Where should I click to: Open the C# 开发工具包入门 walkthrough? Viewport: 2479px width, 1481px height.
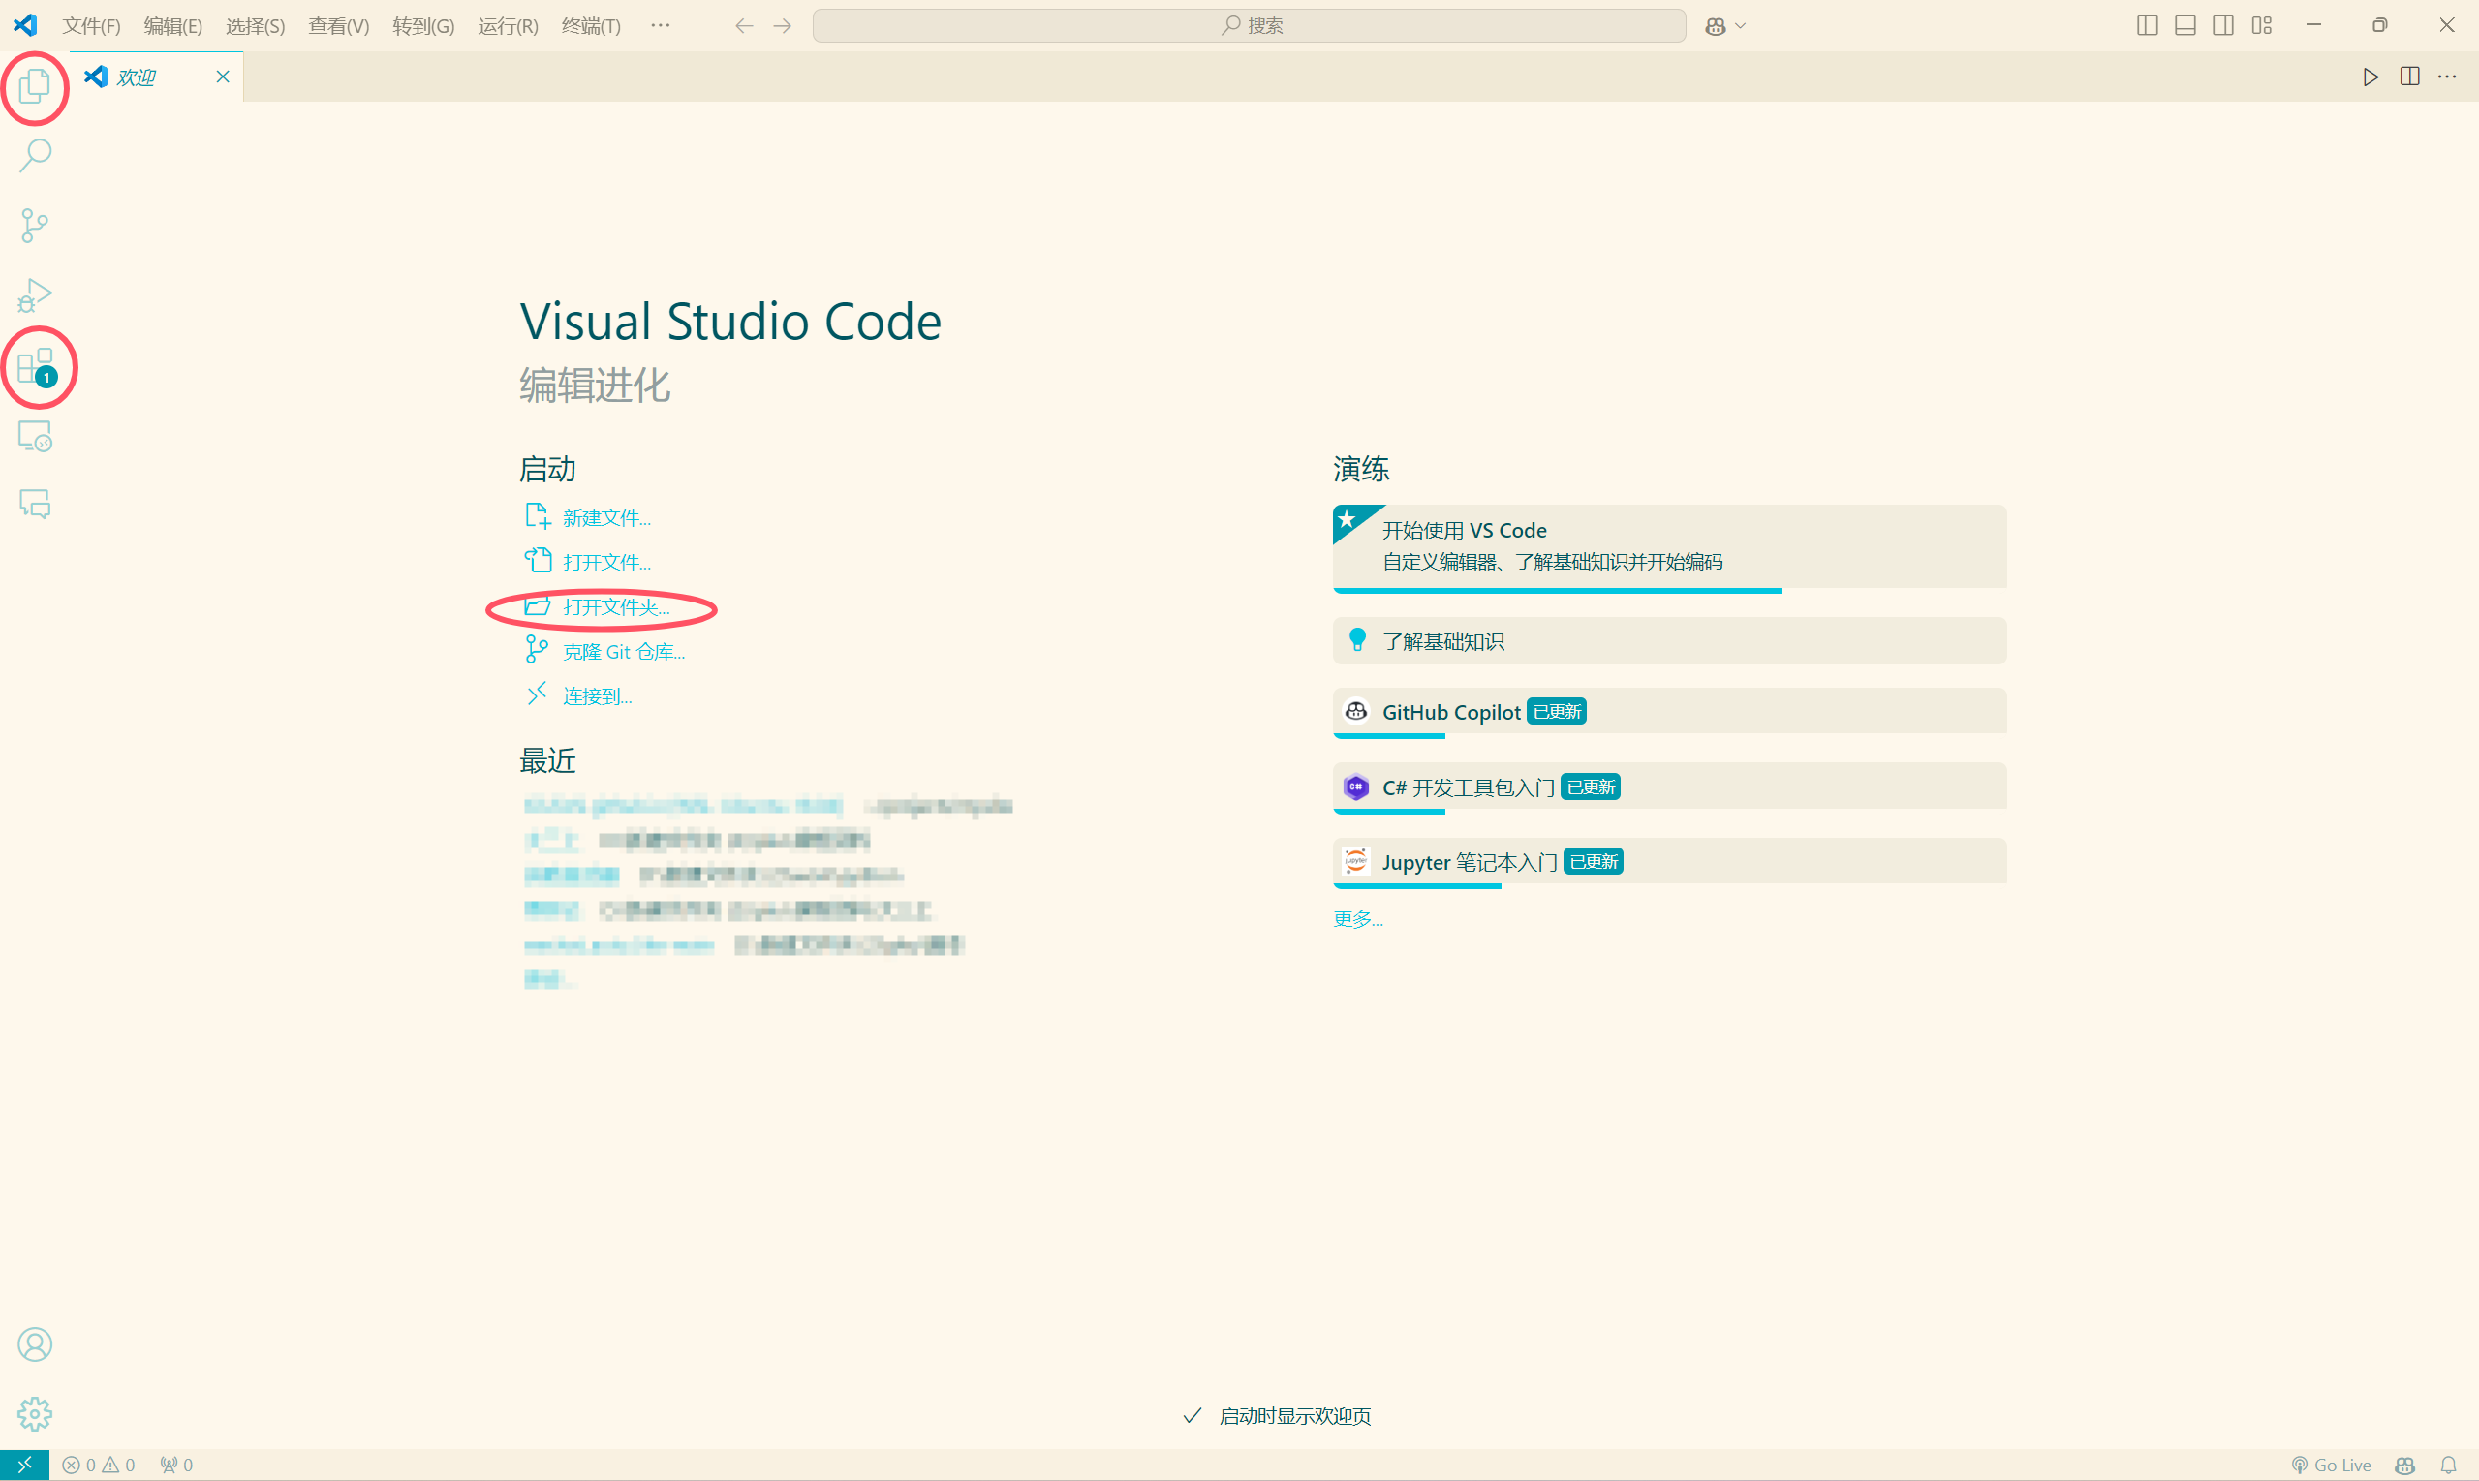pos(1670,787)
